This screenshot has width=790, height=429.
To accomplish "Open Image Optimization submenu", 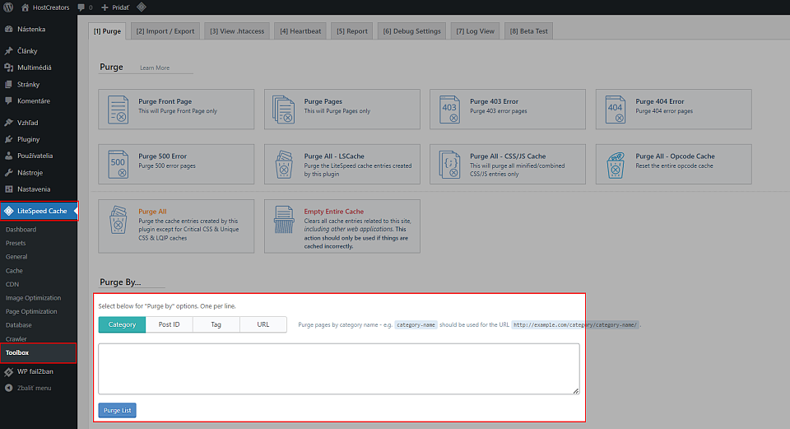I will 33,298.
